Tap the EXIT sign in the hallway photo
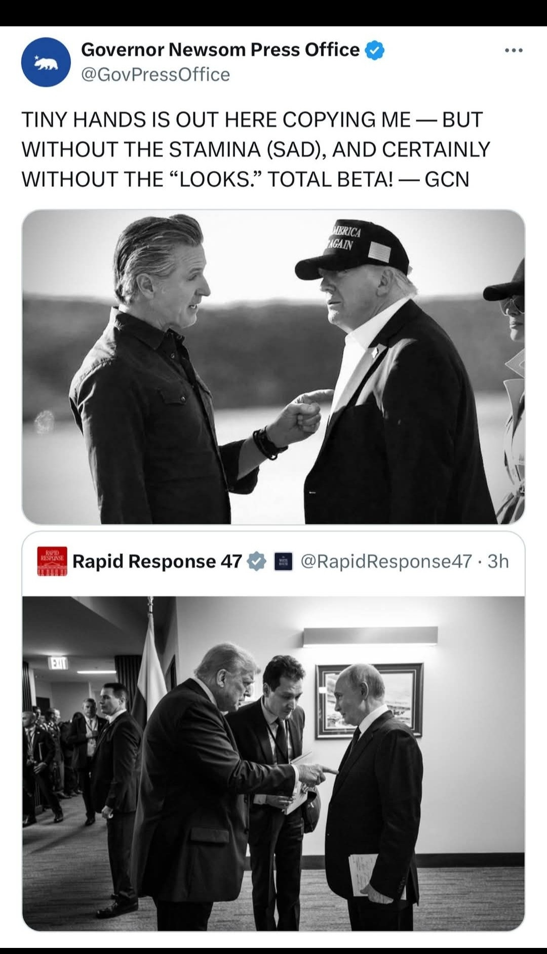Screen dimensions: 547x954 (x=58, y=663)
